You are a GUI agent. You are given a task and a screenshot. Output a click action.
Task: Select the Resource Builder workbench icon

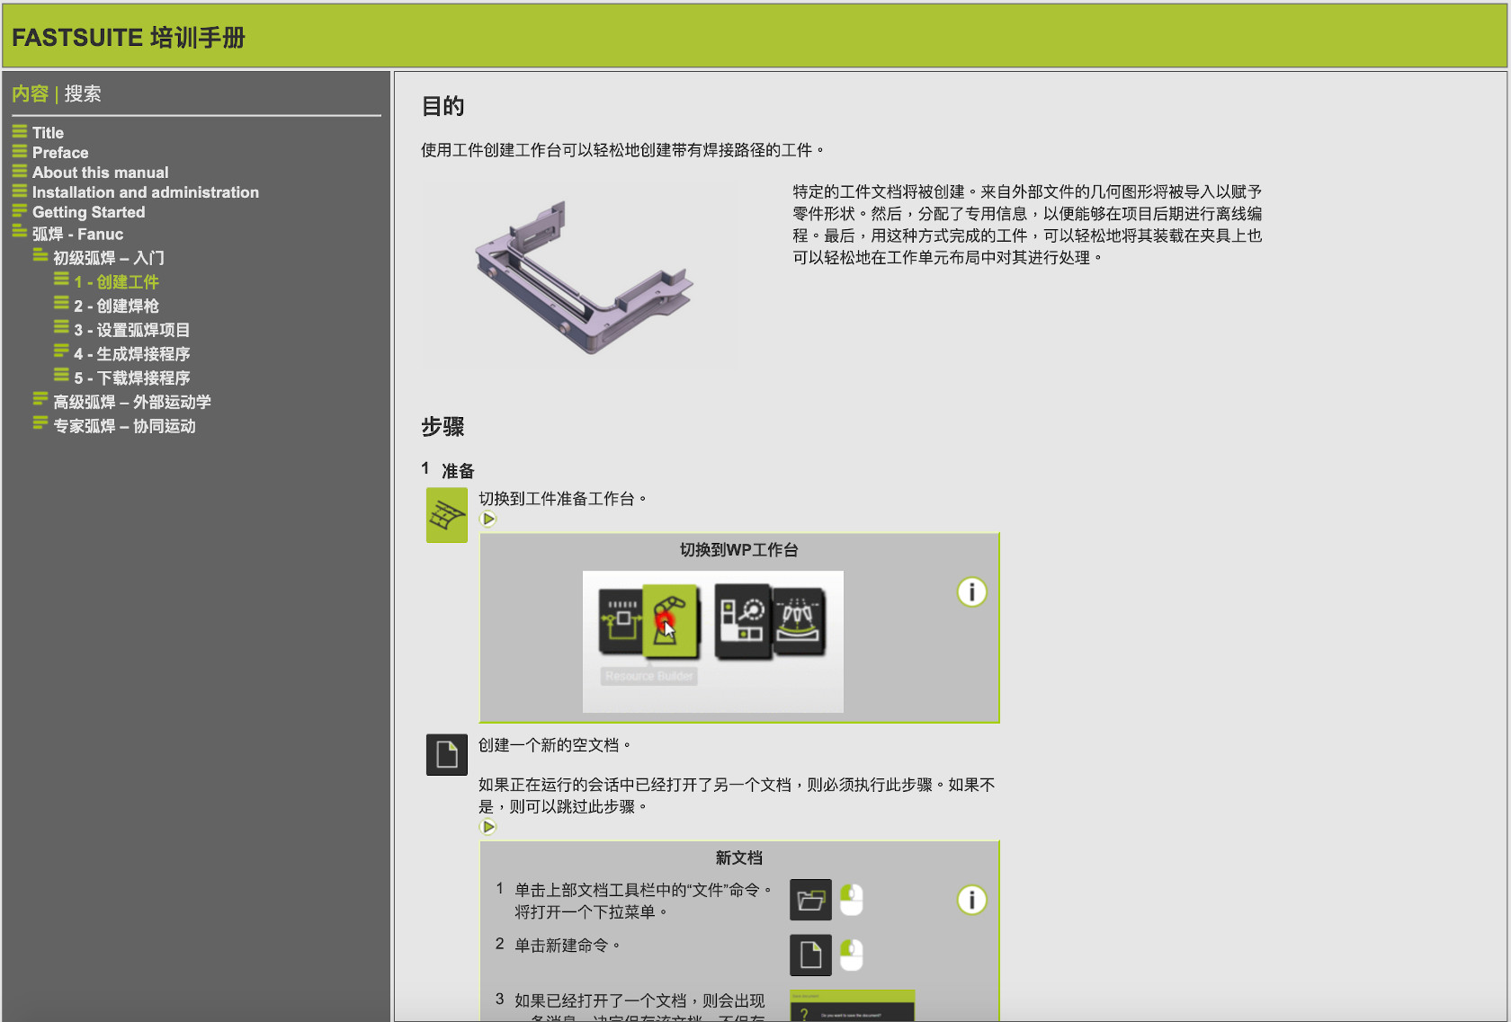click(x=621, y=620)
